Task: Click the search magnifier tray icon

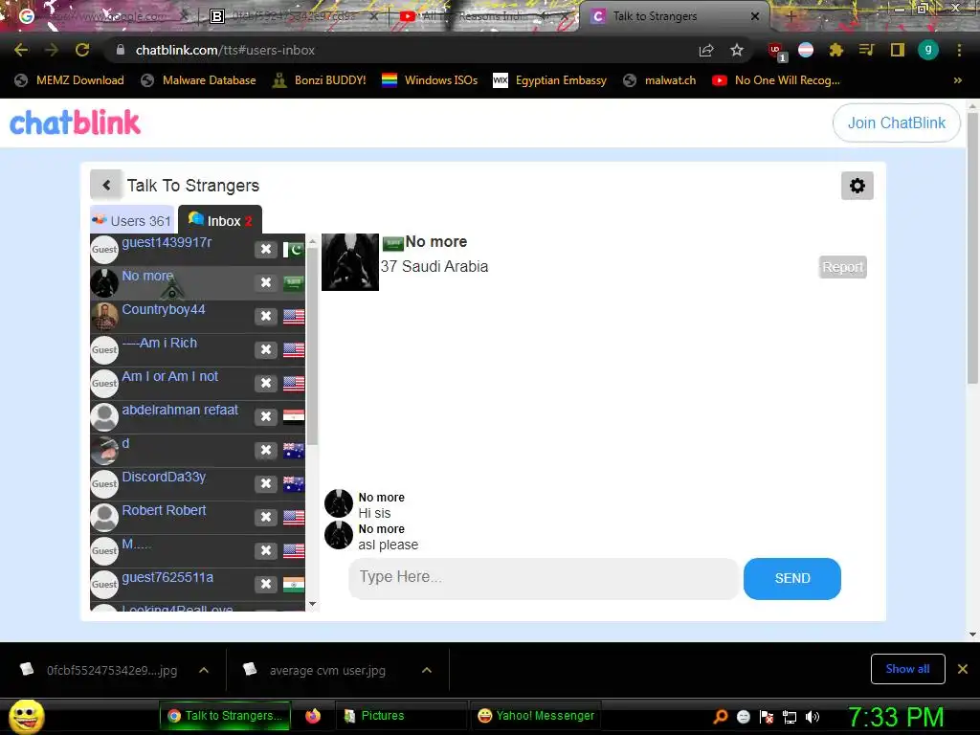Action: pos(721,717)
